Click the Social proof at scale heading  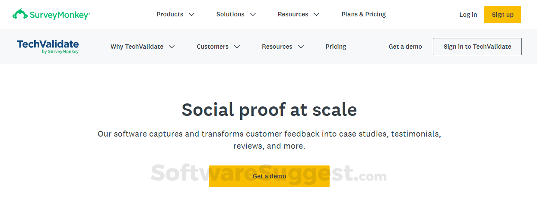(x=269, y=110)
